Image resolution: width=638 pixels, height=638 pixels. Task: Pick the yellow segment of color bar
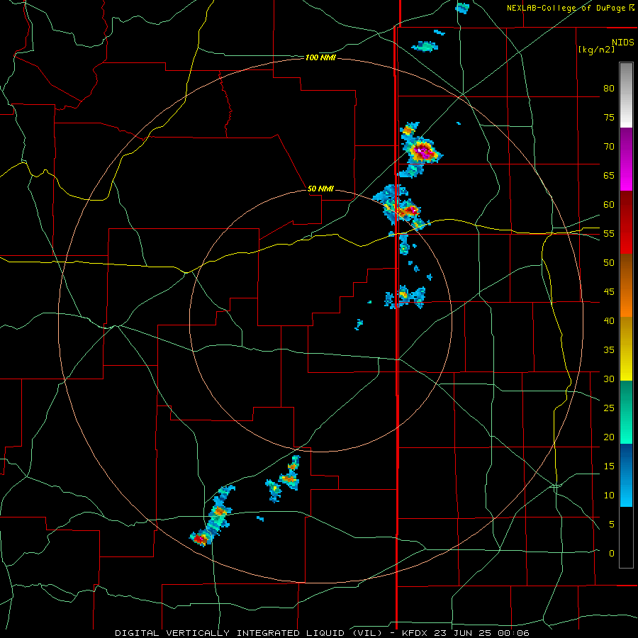pyautogui.click(x=626, y=349)
